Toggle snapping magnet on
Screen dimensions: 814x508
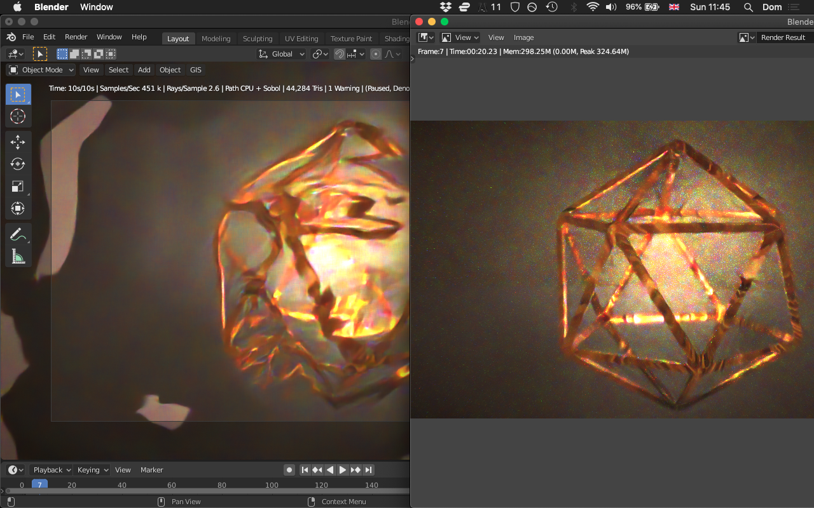click(340, 54)
